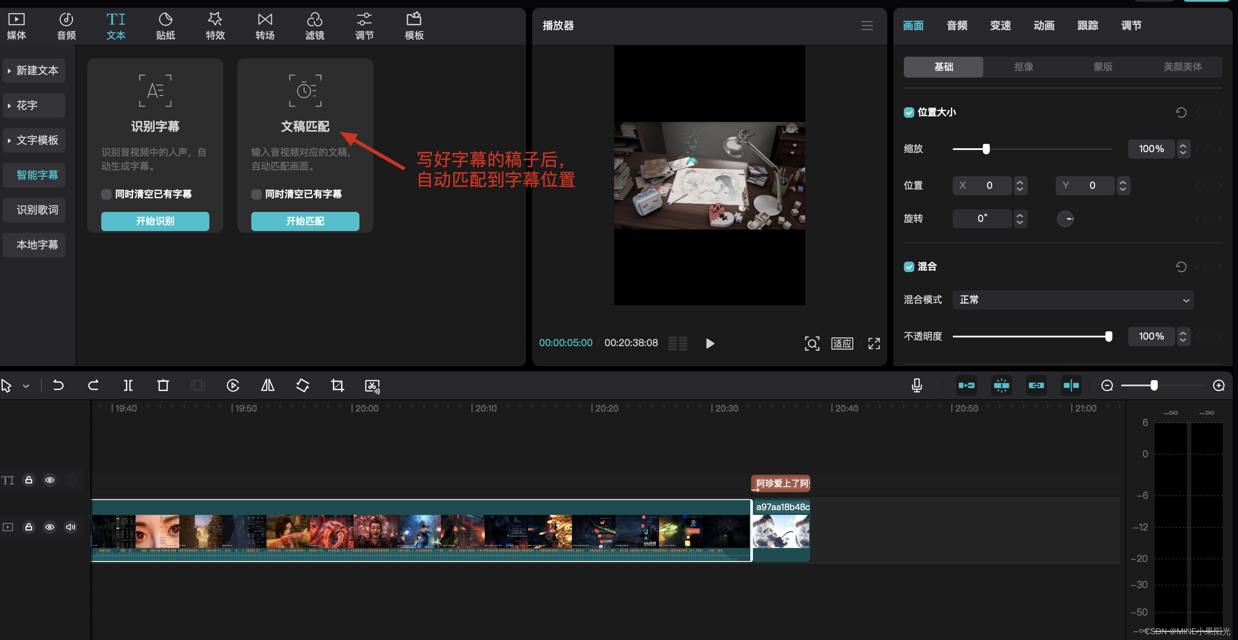1238x640 pixels.
Task: Open fullscreen preview in player
Action: [874, 344]
